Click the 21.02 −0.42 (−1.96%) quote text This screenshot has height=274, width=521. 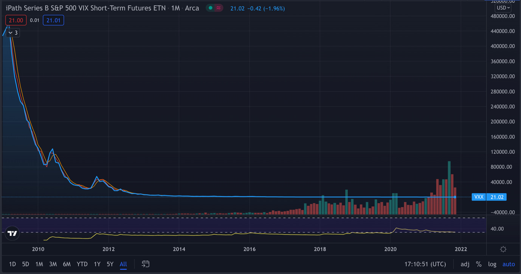(257, 8)
